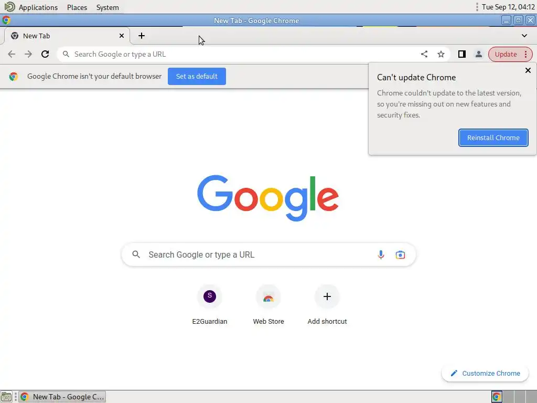537x403 pixels.
Task: Open Customize Chrome button
Action: (485, 373)
